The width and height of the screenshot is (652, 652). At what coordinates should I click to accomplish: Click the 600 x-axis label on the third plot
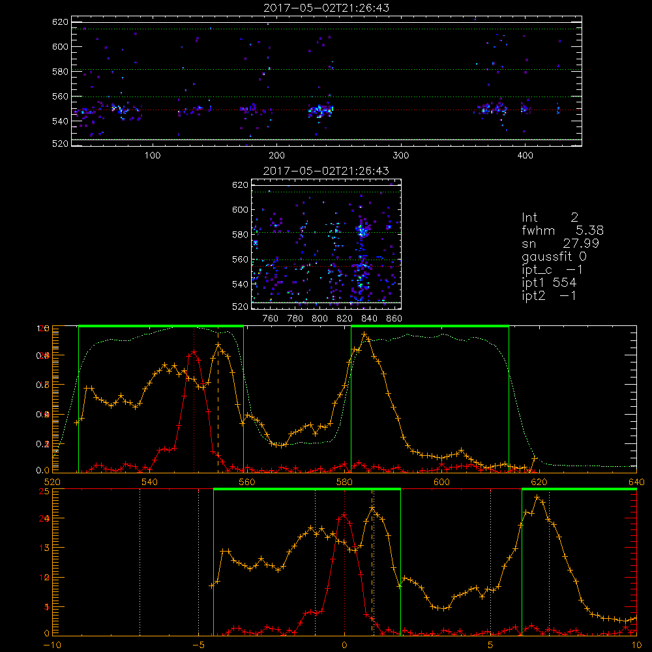coord(441,482)
